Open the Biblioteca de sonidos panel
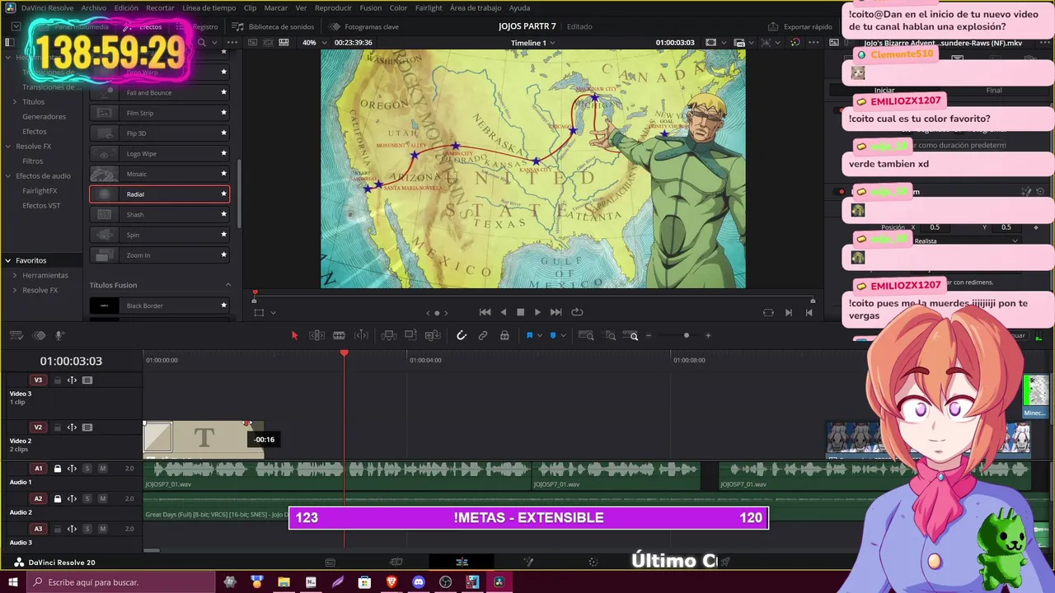This screenshot has width=1055, height=593. (x=273, y=26)
